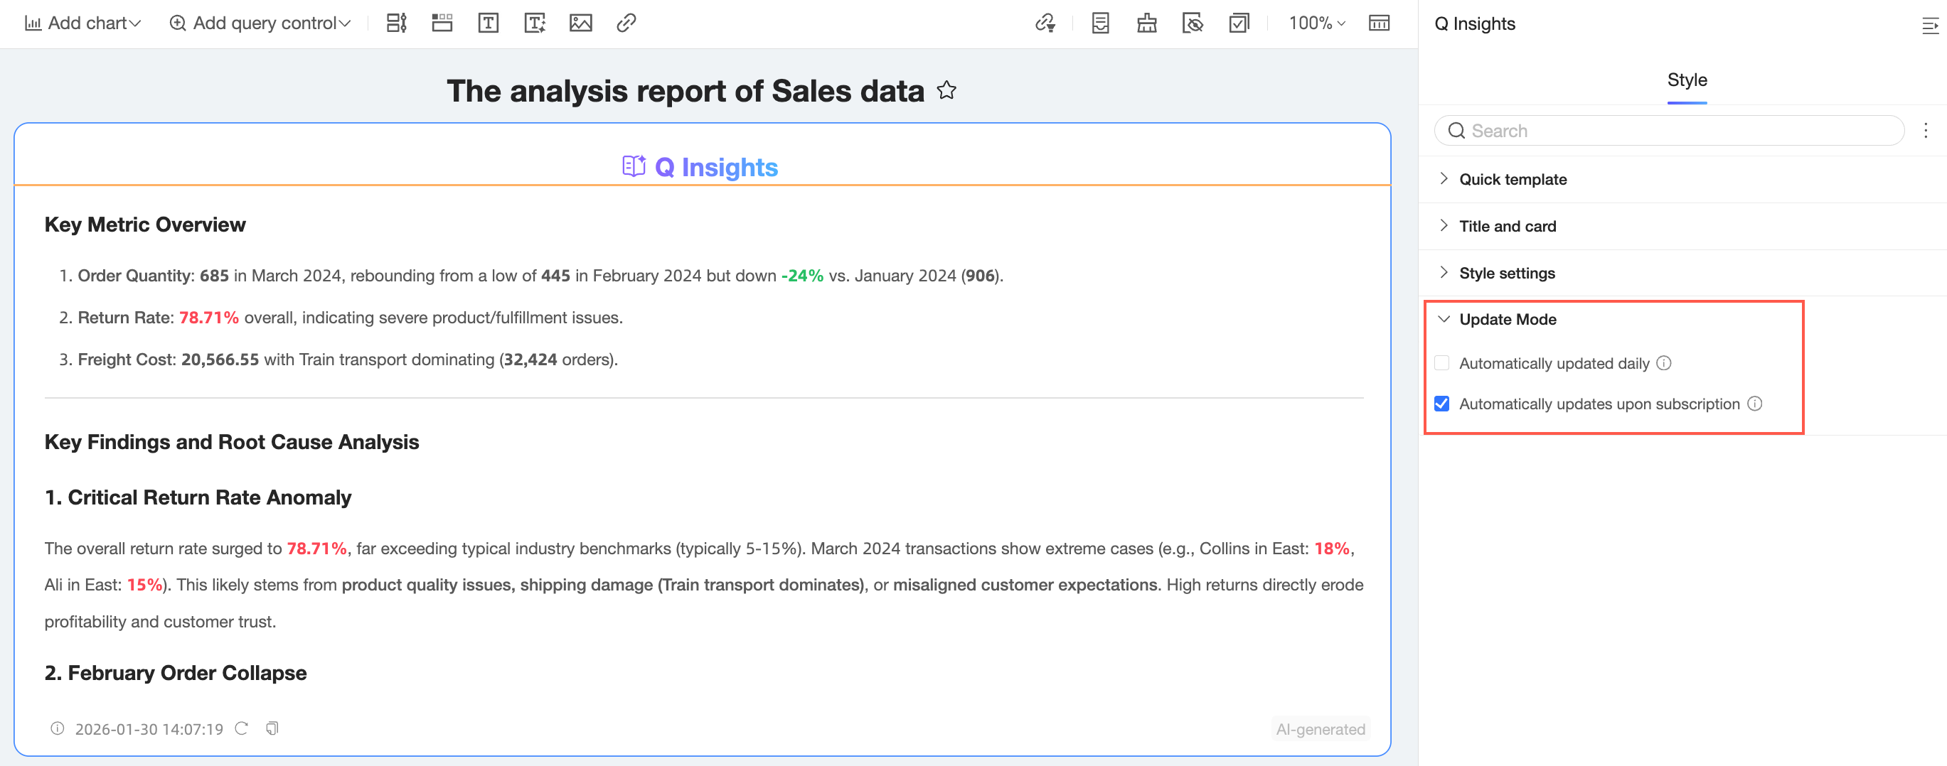Click the insert image icon in toolbar
The image size is (1947, 766).
point(580,23)
